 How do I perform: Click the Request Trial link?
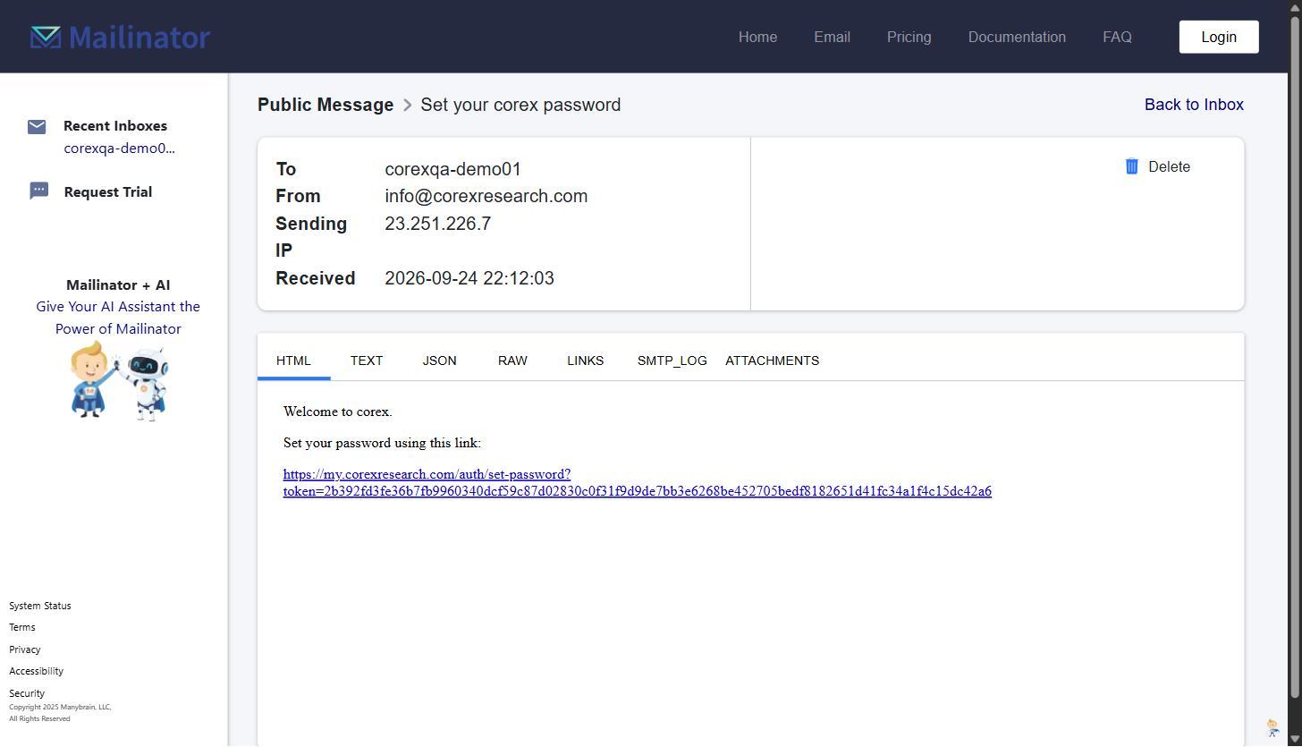click(108, 191)
